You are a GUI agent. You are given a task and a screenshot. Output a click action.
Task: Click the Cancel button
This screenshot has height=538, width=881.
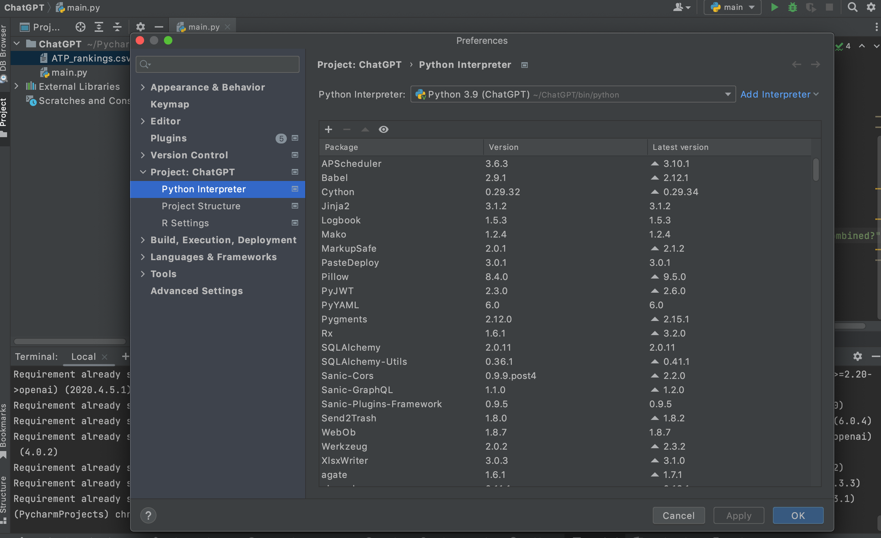[678, 515]
